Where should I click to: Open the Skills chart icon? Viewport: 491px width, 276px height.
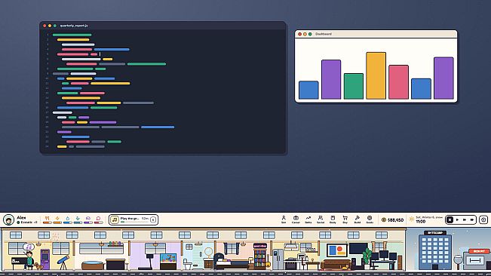point(308,219)
